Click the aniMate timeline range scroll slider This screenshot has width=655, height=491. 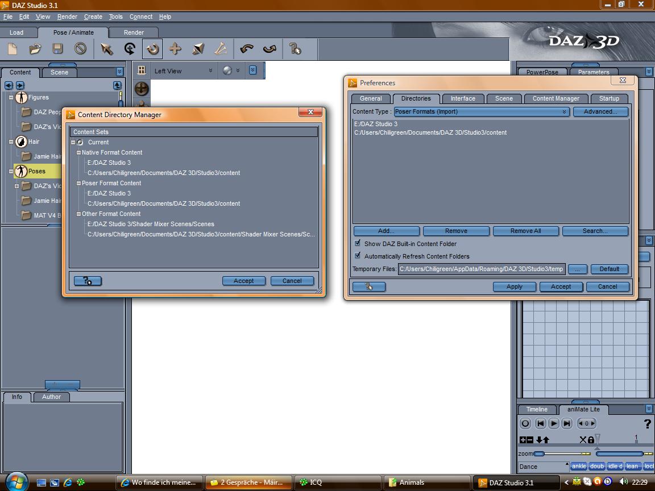[x=620, y=453]
